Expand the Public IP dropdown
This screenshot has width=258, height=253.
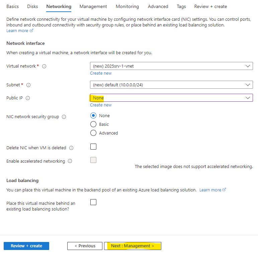(171, 98)
